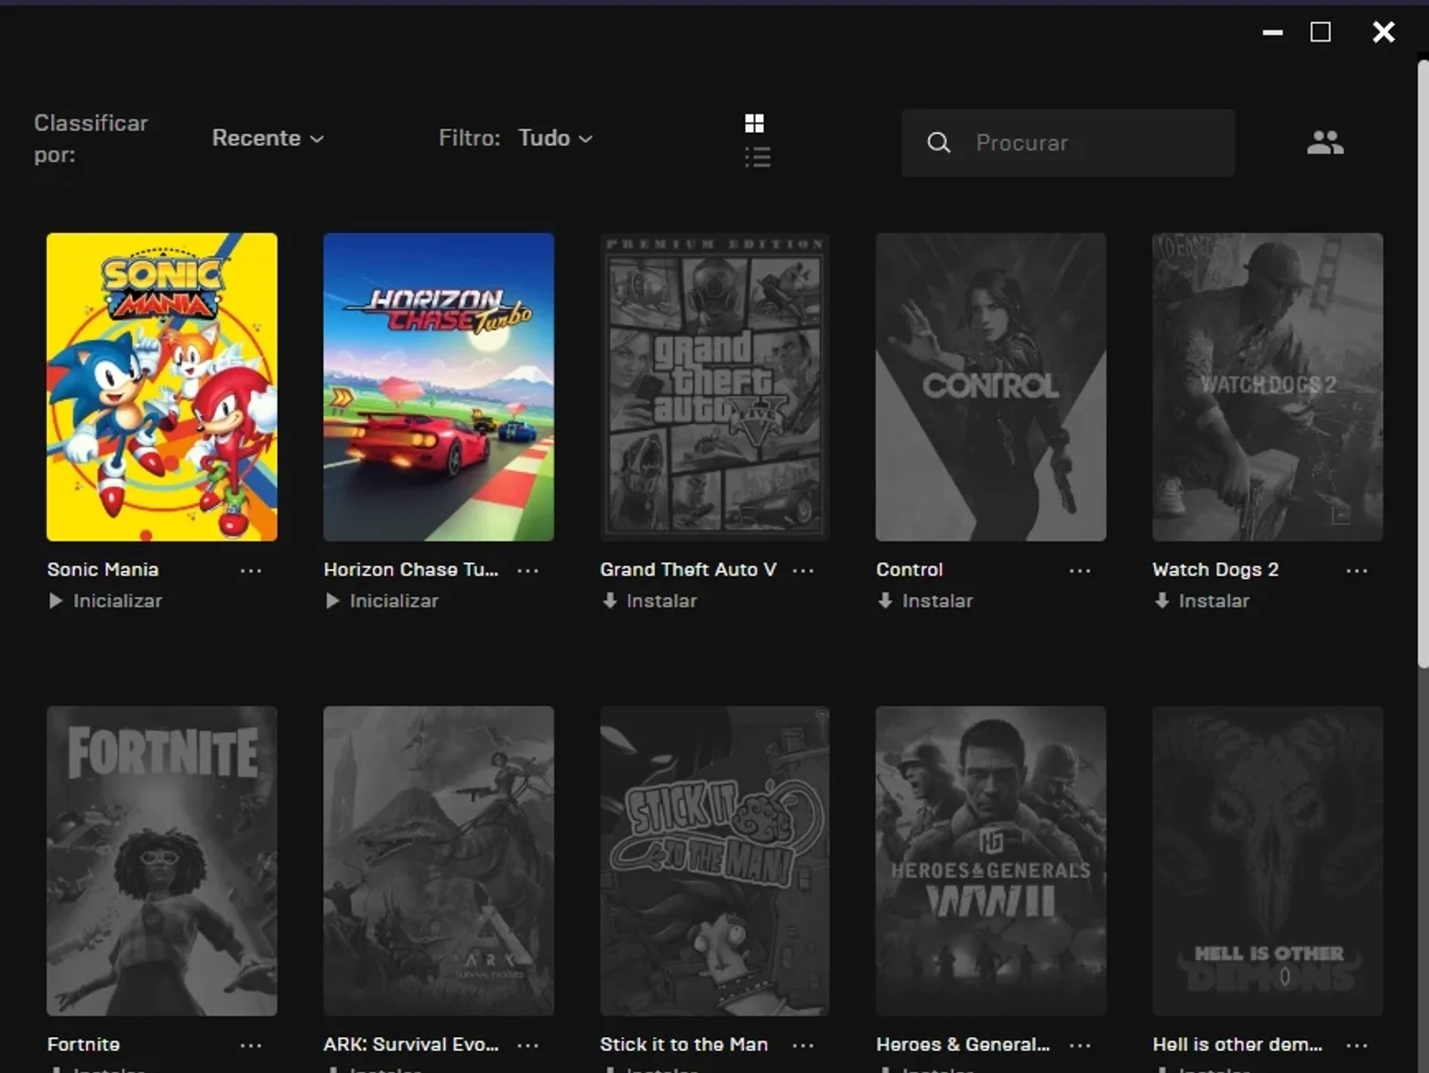Image resolution: width=1429 pixels, height=1073 pixels.
Task: Open options menu for Grand Theft Auto V
Action: (803, 570)
